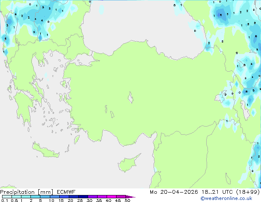The height and width of the screenshot is (202, 261).
Task: Click the '10' legend scale label
Action: click(x=51, y=200)
